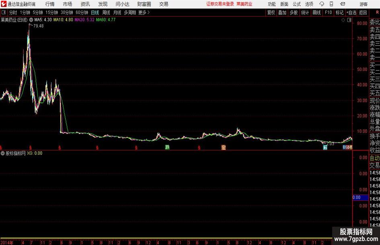
Task: Open the 版面 menu
Action: pos(284,4)
